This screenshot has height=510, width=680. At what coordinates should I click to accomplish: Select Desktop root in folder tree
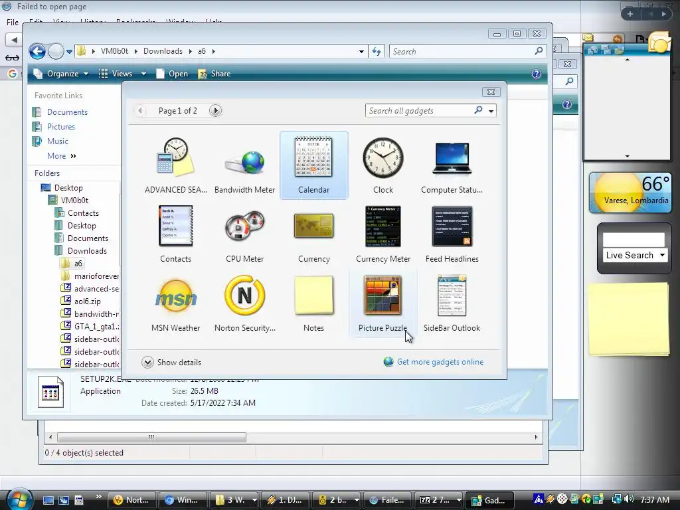tap(68, 188)
